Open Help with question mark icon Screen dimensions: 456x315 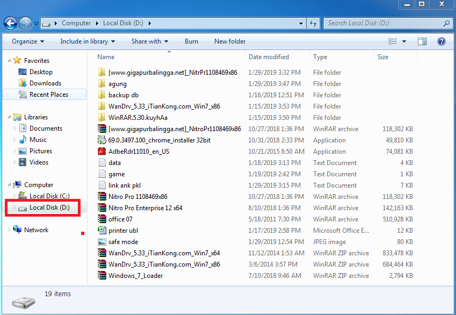441,41
